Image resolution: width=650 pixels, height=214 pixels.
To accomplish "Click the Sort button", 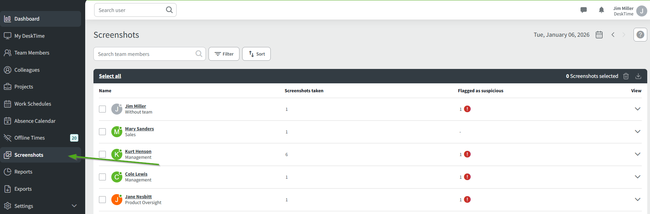I will 256,54.
